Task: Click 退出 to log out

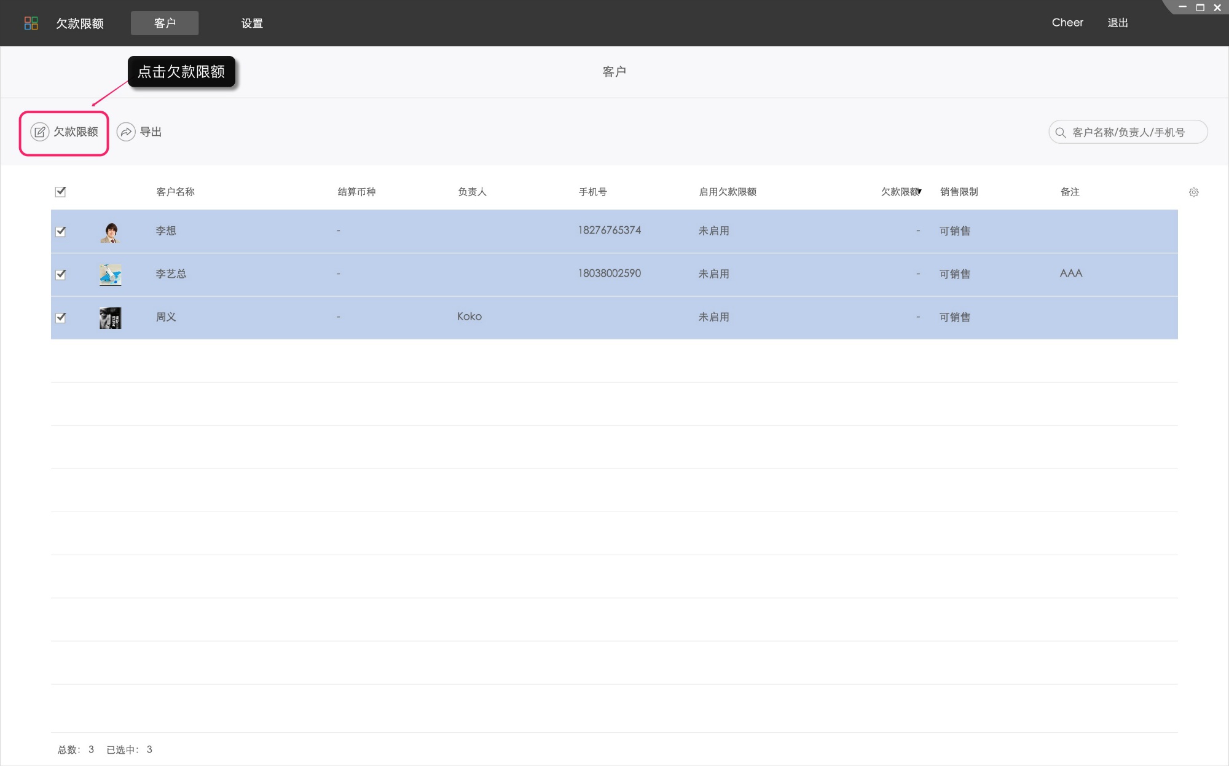Action: [1117, 23]
